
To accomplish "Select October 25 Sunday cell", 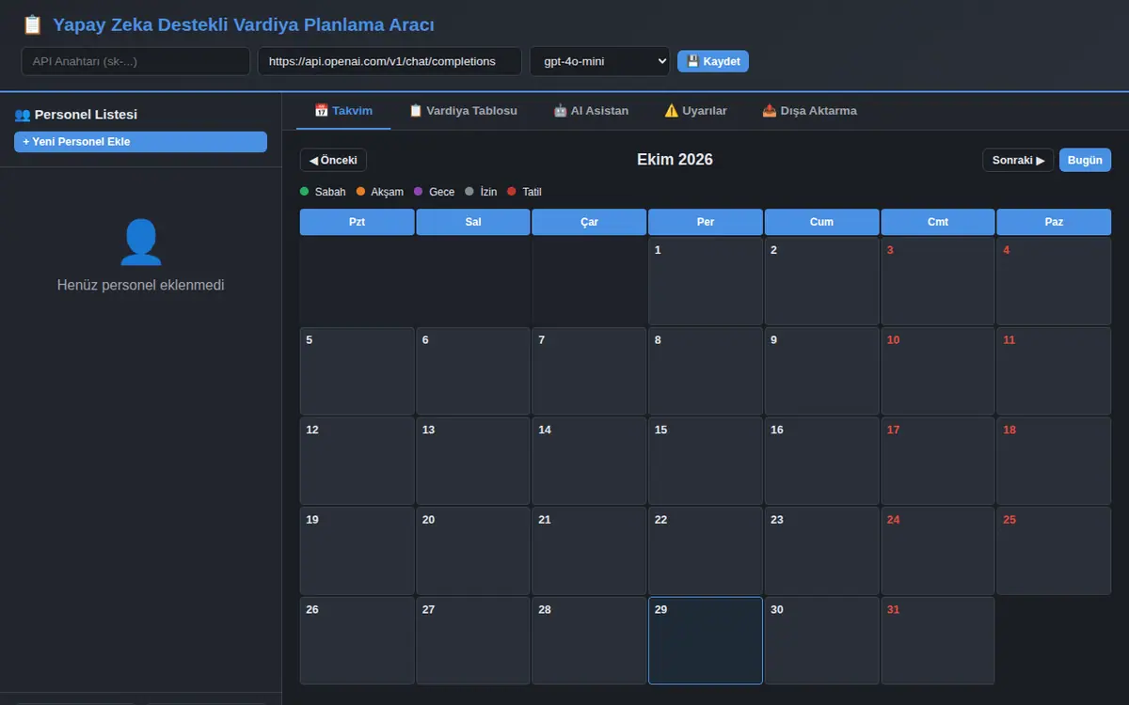I will point(1054,551).
